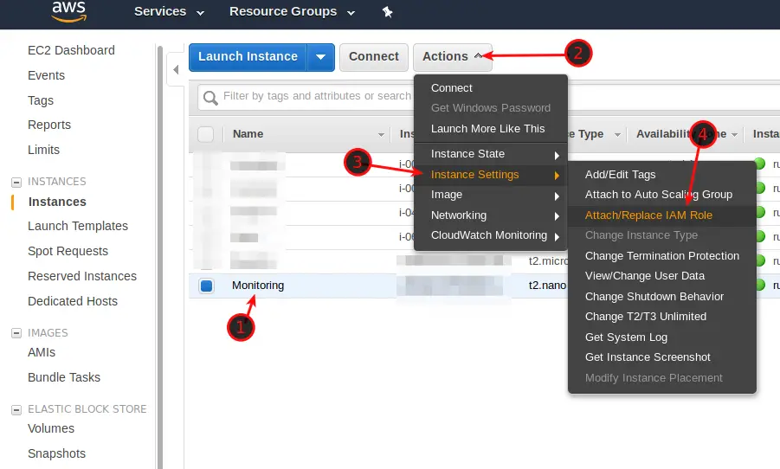Select View/Change User Data
780x469 pixels.
pyautogui.click(x=661, y=276)
